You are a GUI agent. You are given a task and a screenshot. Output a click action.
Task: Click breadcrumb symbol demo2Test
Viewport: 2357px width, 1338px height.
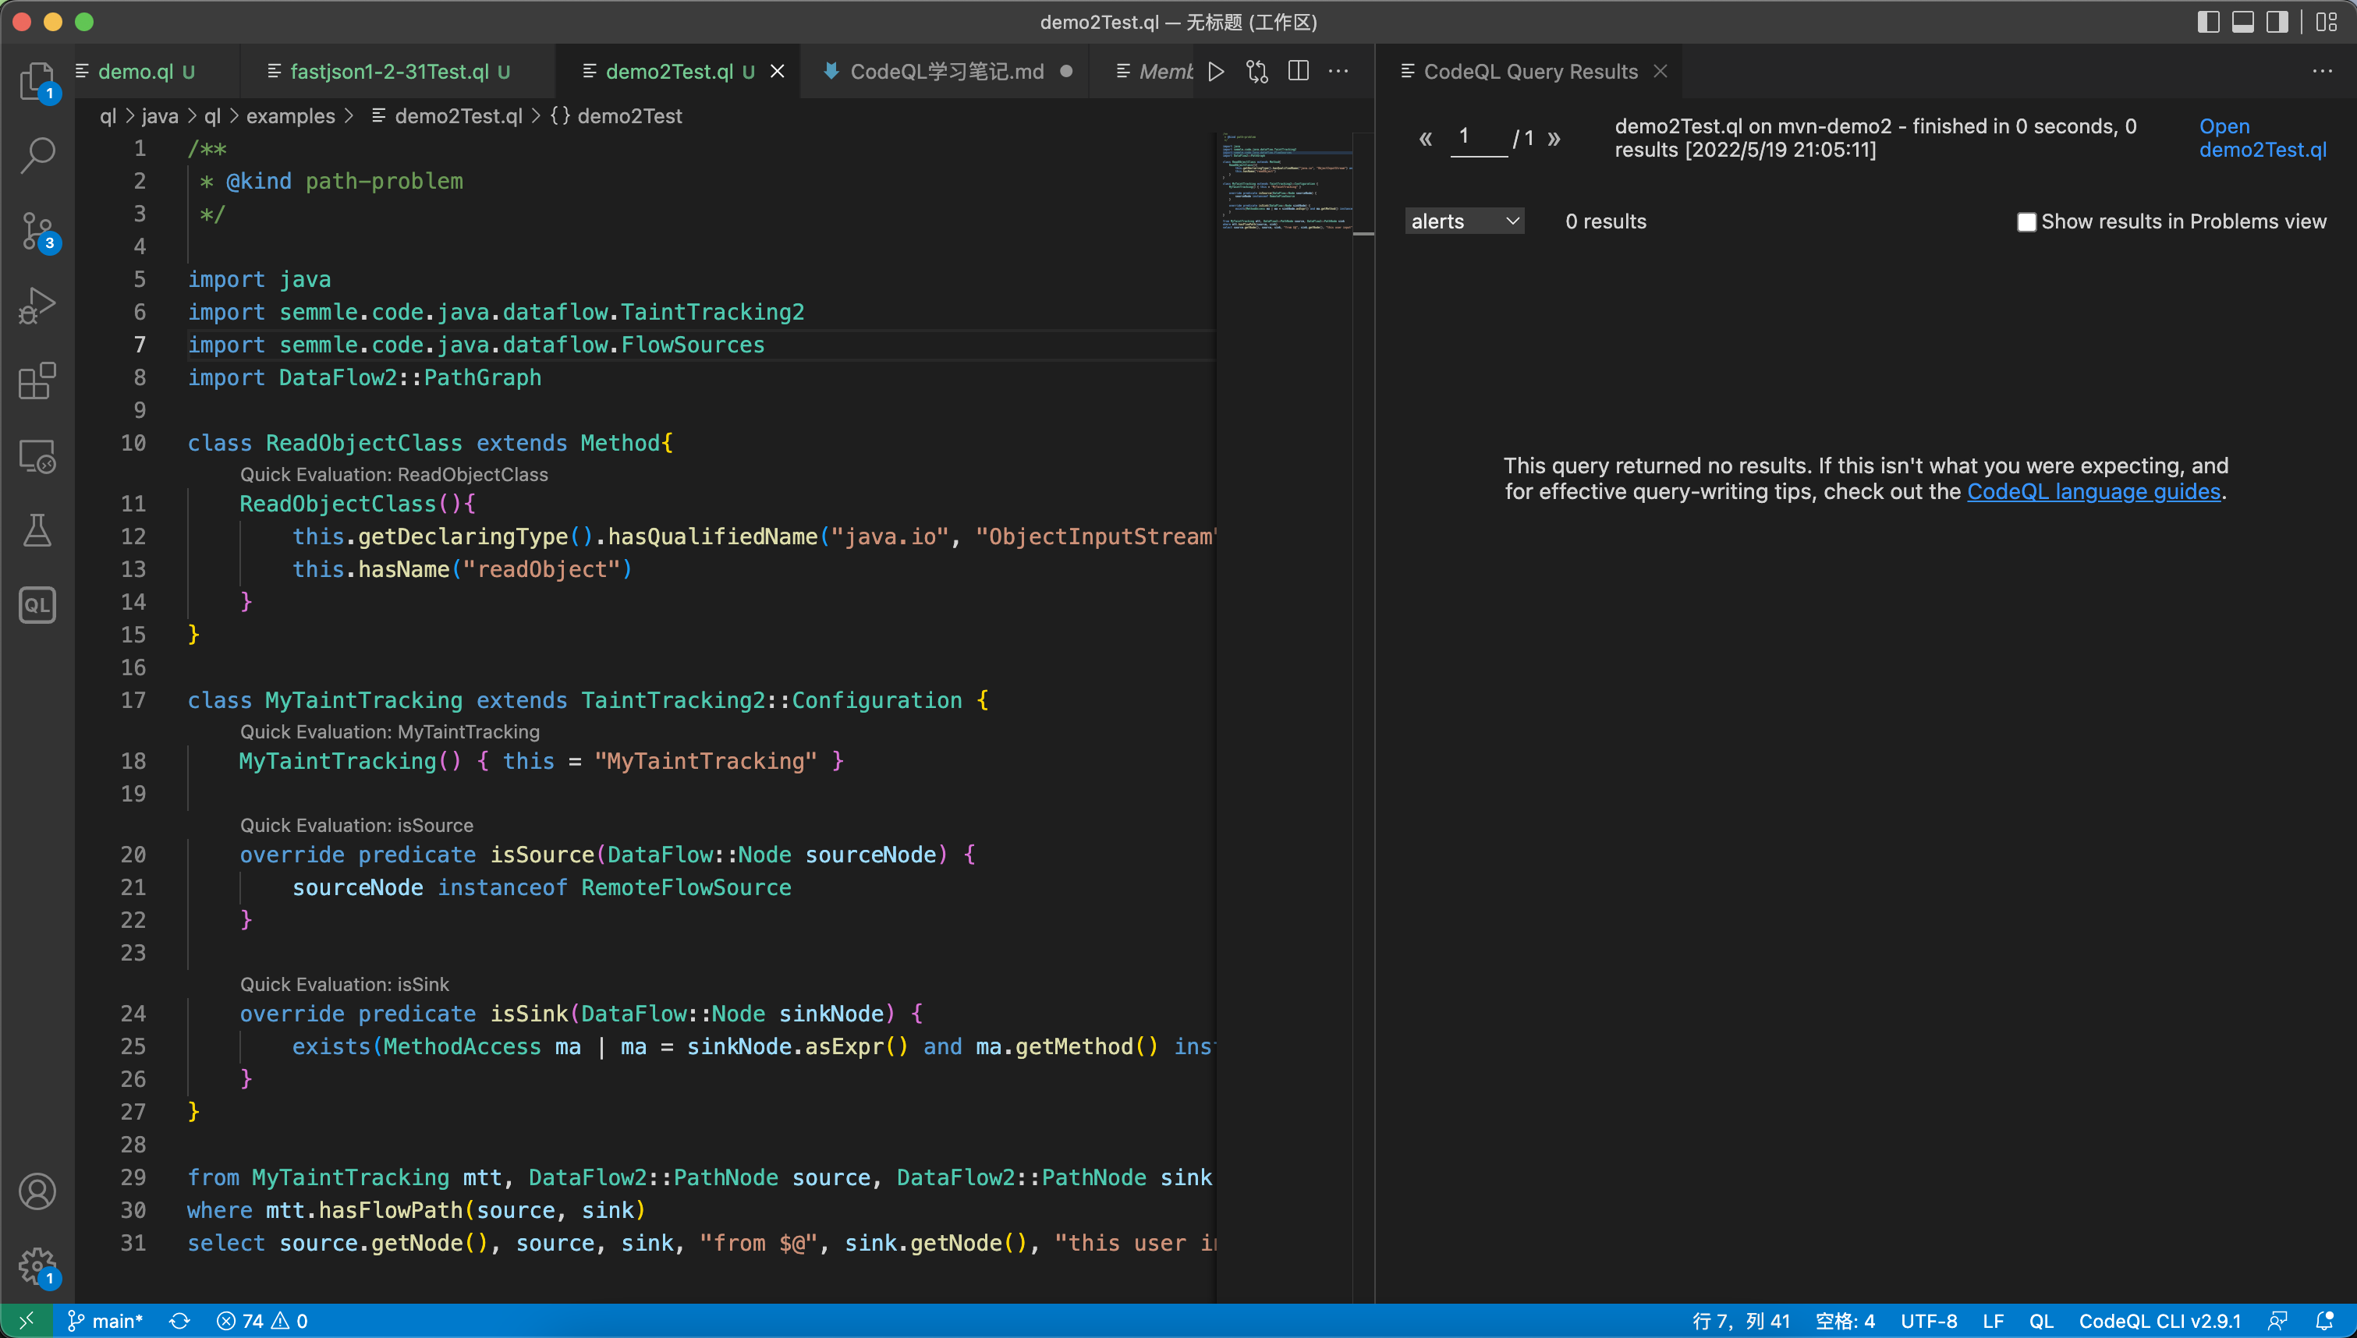(x=618, y=115)
